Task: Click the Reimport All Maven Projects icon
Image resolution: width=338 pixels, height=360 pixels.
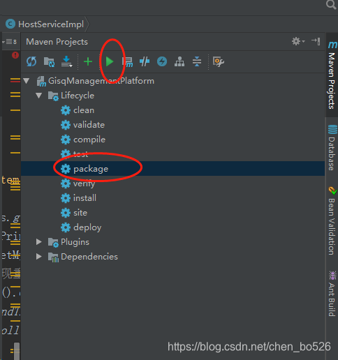Action: click(x=31, y=61)
